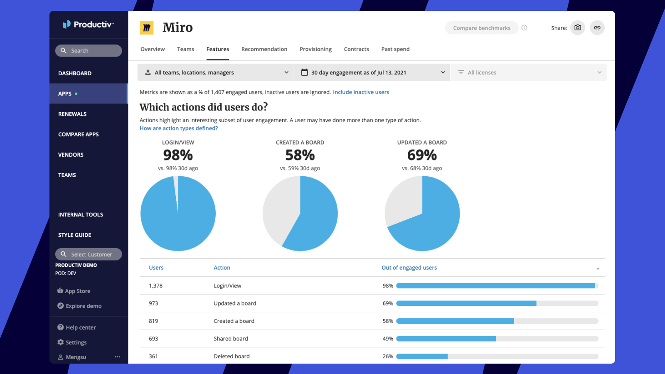Image resolution: width=665 pixels, height=374 pixels.
Task: Open App Store link
Action: (x=78, y=291)
